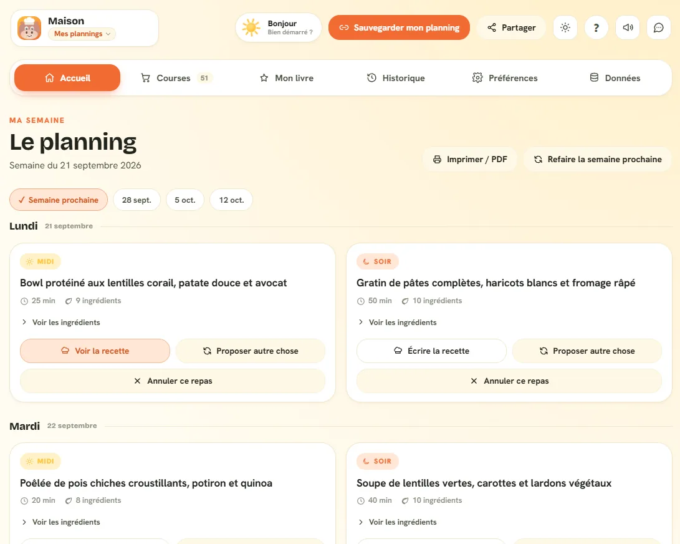Click Gratin de pâtes complètes title
Image resolution: width=680 pixels, height=544 pixels.
pos(496,283)
